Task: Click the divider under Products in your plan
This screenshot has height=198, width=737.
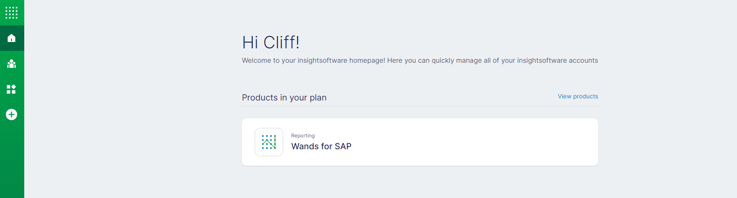Action: coord(420,106)
